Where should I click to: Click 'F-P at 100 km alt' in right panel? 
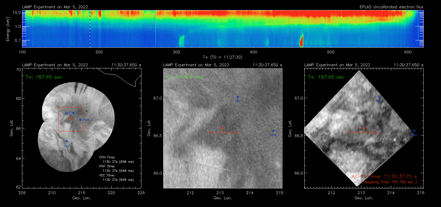(364, 132)
